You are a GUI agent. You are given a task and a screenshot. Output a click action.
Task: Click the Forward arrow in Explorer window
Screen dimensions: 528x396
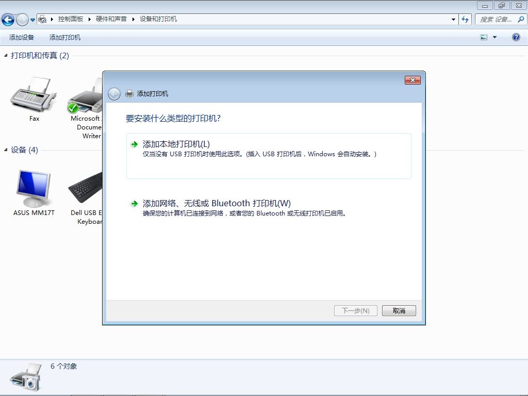tap(22, 20)
